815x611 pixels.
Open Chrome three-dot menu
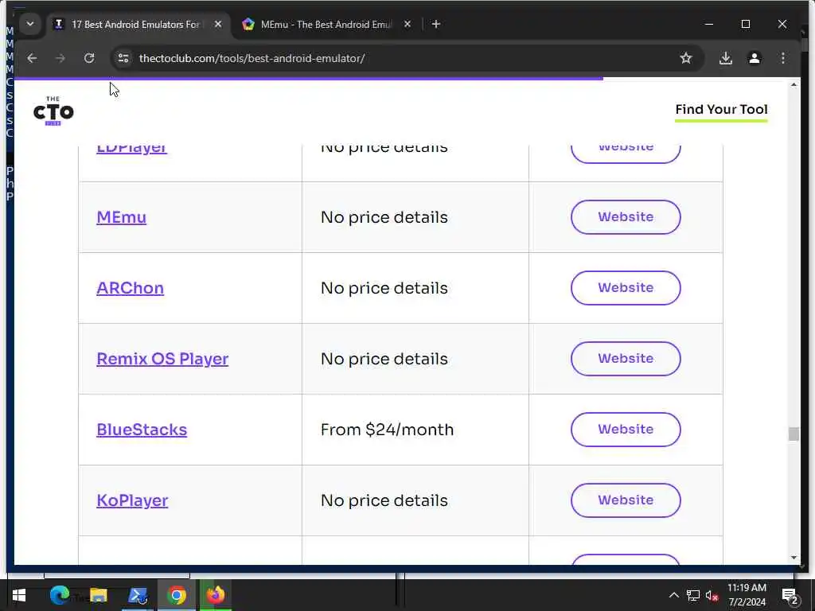783,58
